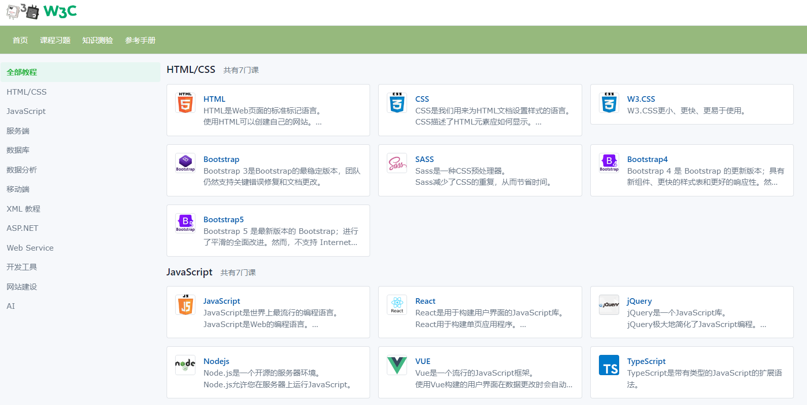The height and width of the screenshot is (405, 807).
Task: Open the Bootstrap4 course title link
Action: (648, 159)
